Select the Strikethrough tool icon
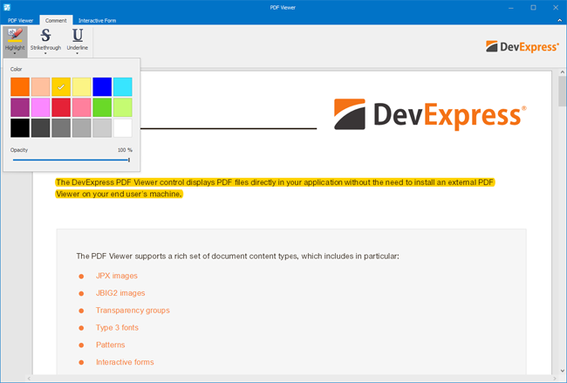 [x=45, y=36]
